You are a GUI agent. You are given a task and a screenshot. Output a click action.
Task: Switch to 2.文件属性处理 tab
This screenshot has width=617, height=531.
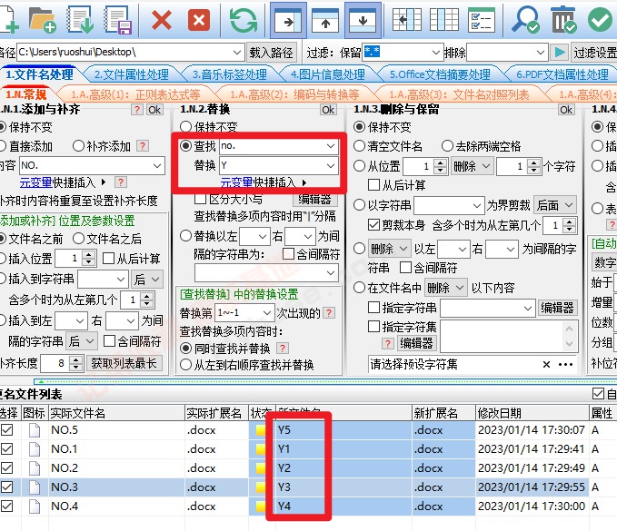[x=132, y=74]
